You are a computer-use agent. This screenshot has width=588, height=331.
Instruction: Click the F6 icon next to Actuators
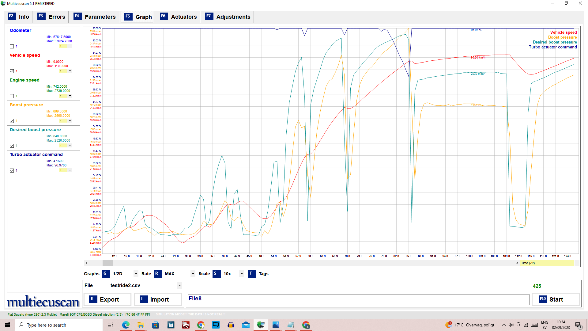coord(164,16)
